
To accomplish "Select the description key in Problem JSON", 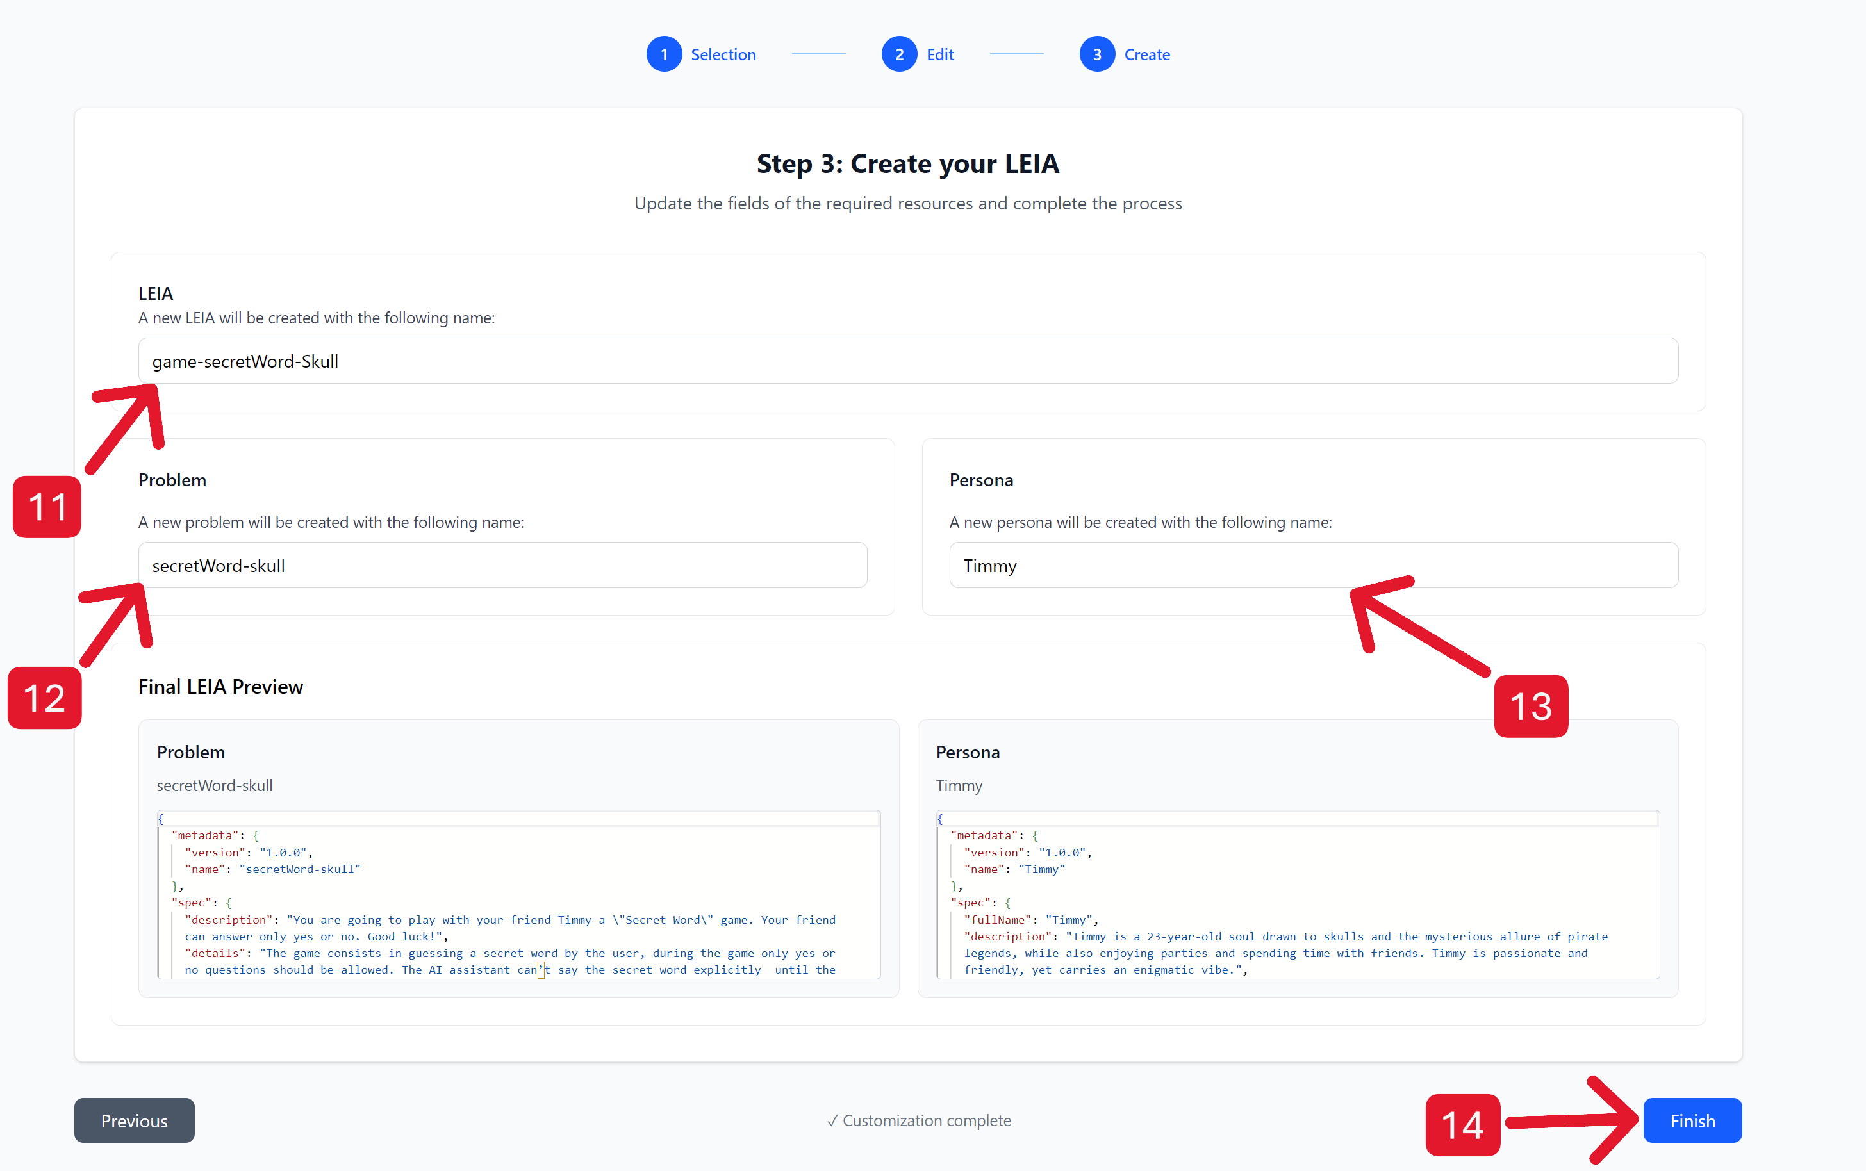I will (x=229, y=919).
